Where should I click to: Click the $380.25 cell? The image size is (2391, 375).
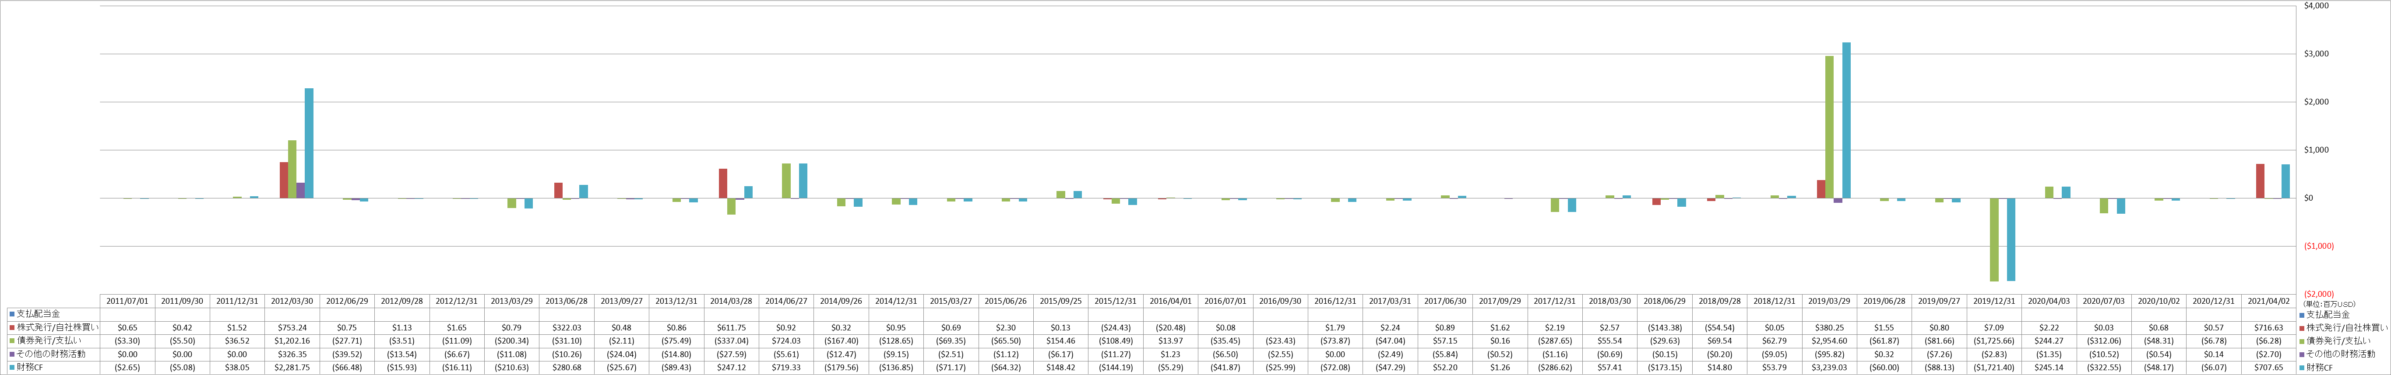[1829, 328]
